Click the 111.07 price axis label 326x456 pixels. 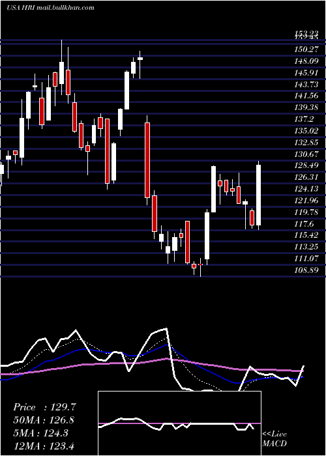[x=306, y=258]
